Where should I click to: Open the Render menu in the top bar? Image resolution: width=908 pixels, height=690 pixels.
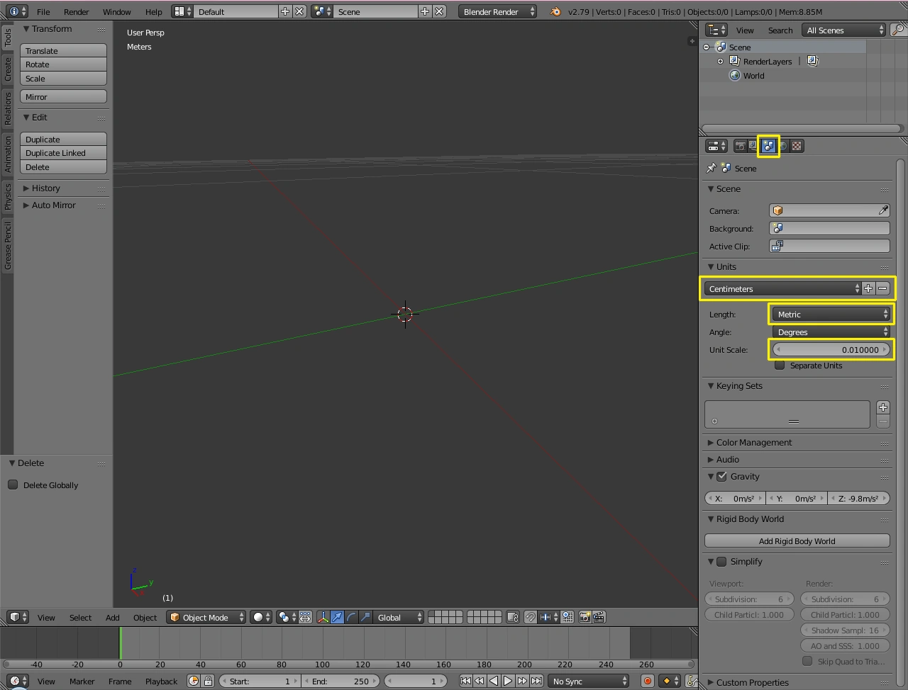point(76,11)
